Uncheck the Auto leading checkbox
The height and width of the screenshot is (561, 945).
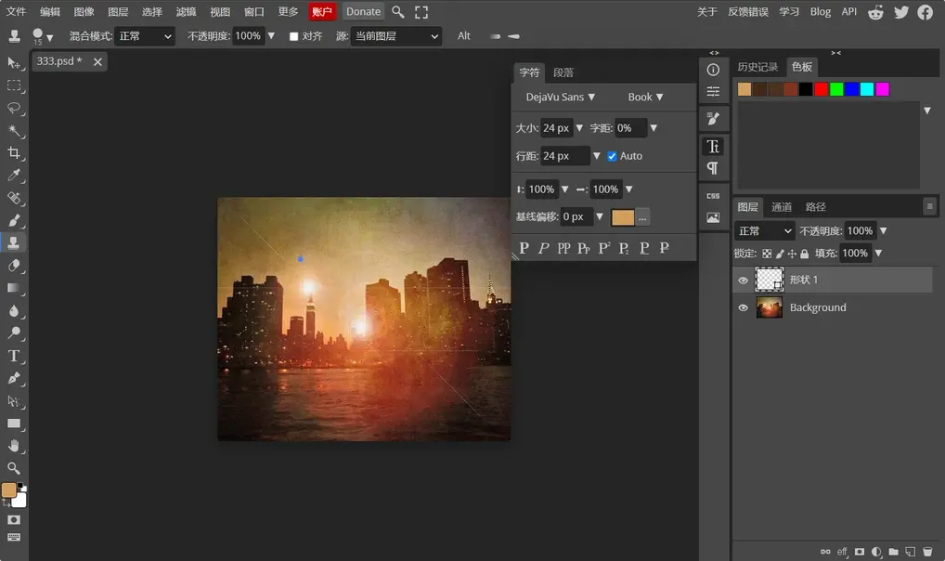(x=612, y=156)
